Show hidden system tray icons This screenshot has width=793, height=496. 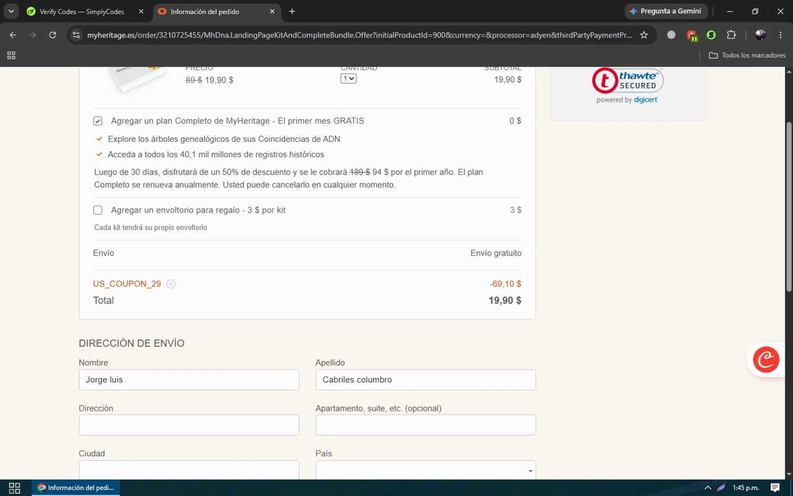[x=707, y=488]
